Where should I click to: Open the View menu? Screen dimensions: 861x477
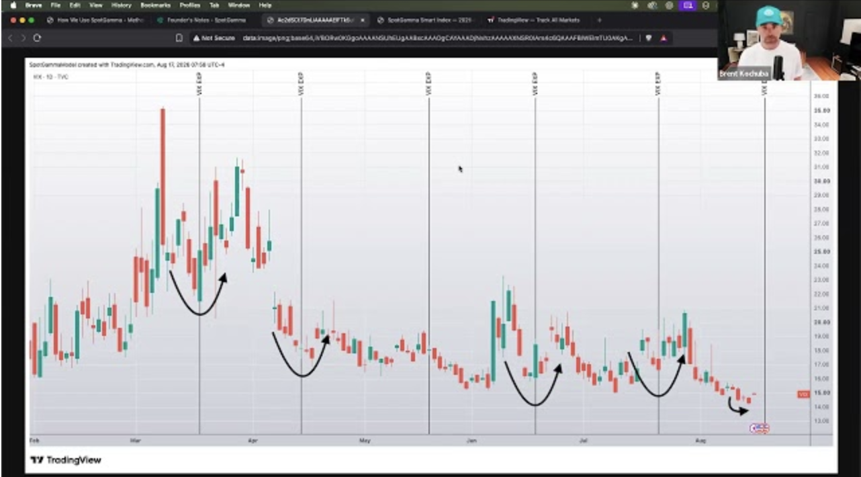pyautogui.click(x=95, y=5)
